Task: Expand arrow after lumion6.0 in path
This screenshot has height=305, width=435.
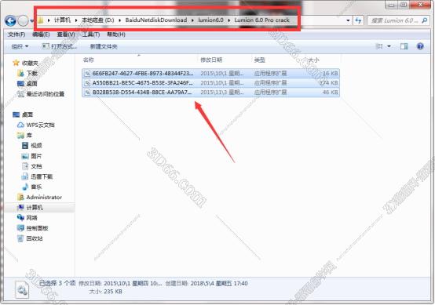Action: 228,20
